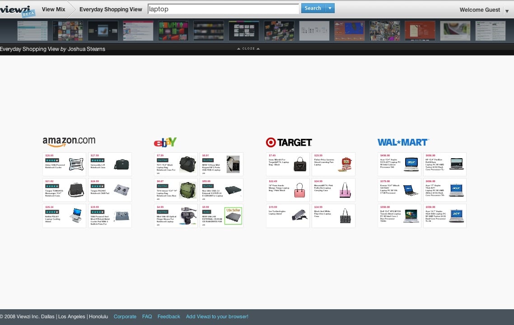Select the first view thumbnail in strip
Screen dimensions: 514x325
(32, 31)
